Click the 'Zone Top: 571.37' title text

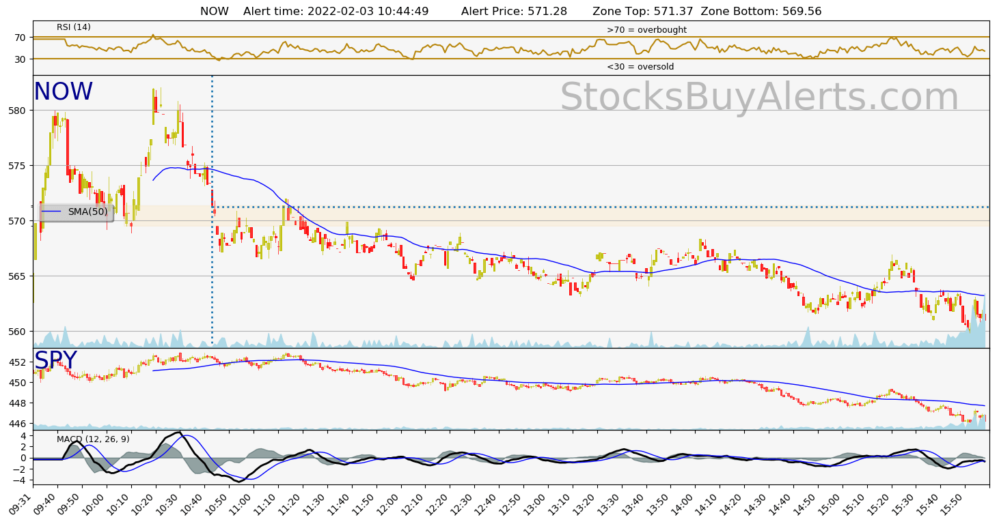click(643, 12)
